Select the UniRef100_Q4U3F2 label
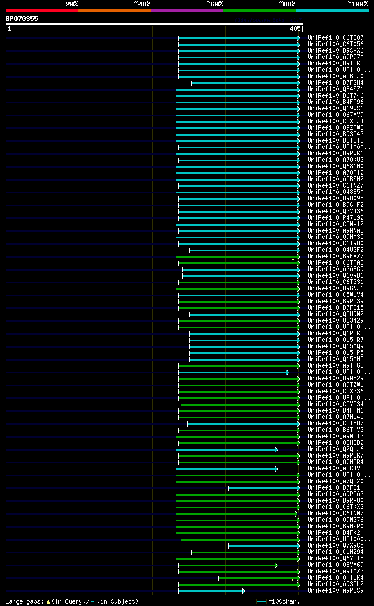 [x=335, y=250]
